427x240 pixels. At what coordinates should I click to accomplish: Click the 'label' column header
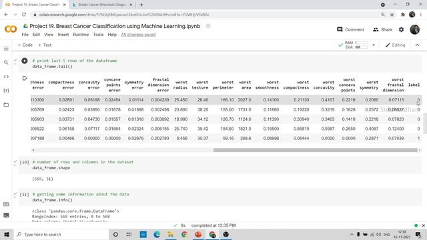click(414, 85)
